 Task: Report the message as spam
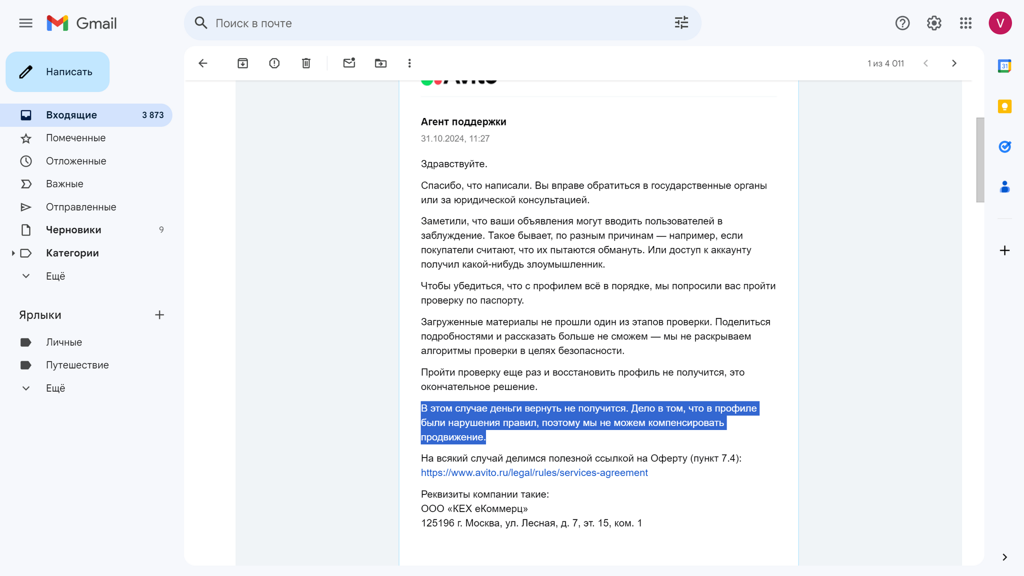274,63
